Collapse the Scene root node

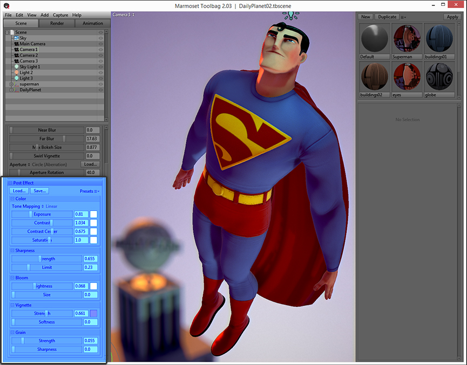[7, 32]
